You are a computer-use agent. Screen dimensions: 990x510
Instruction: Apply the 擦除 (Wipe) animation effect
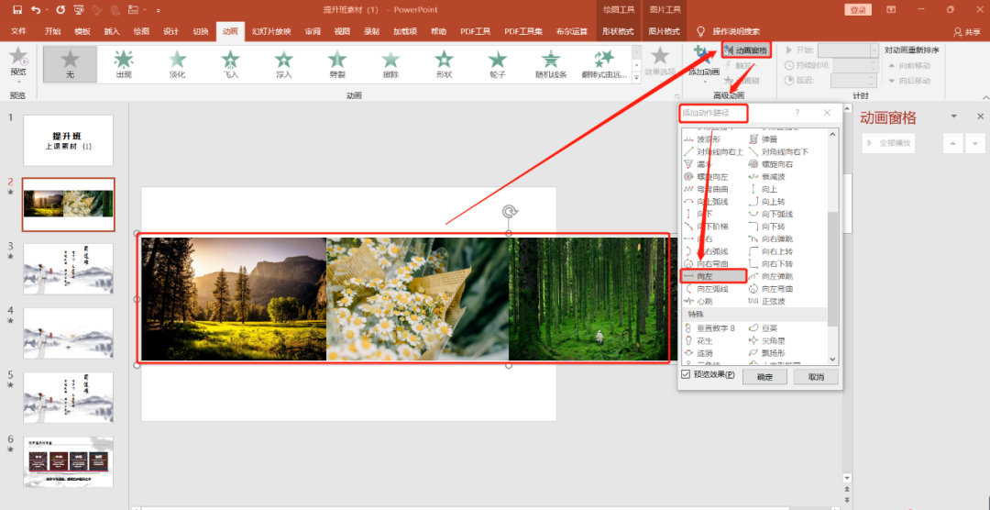coord(390,64)
